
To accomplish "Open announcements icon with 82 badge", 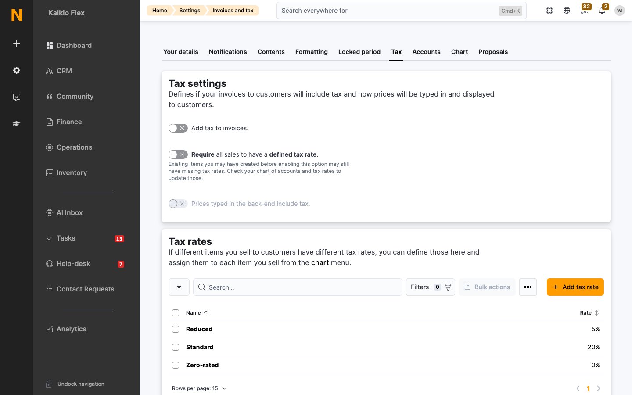I will click(585, 10).
